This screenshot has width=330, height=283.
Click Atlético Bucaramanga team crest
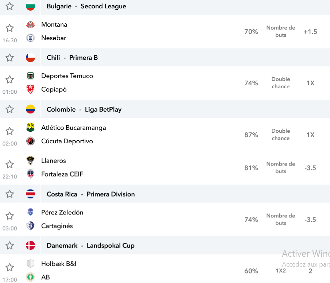coord(30,127)
